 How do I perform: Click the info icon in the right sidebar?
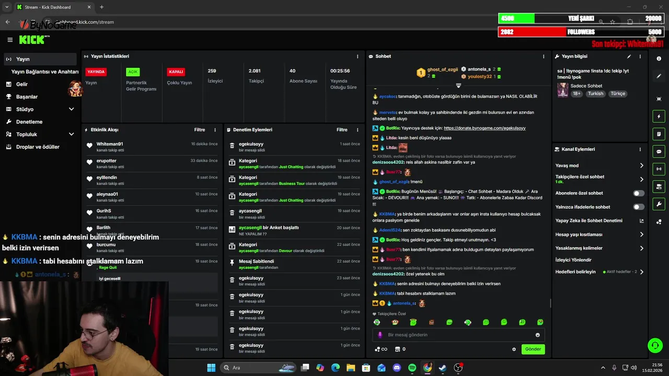click(659, 59)
